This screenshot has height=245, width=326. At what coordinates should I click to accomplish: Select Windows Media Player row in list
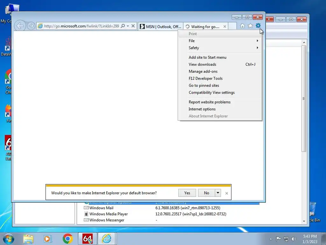coord(171,214)
